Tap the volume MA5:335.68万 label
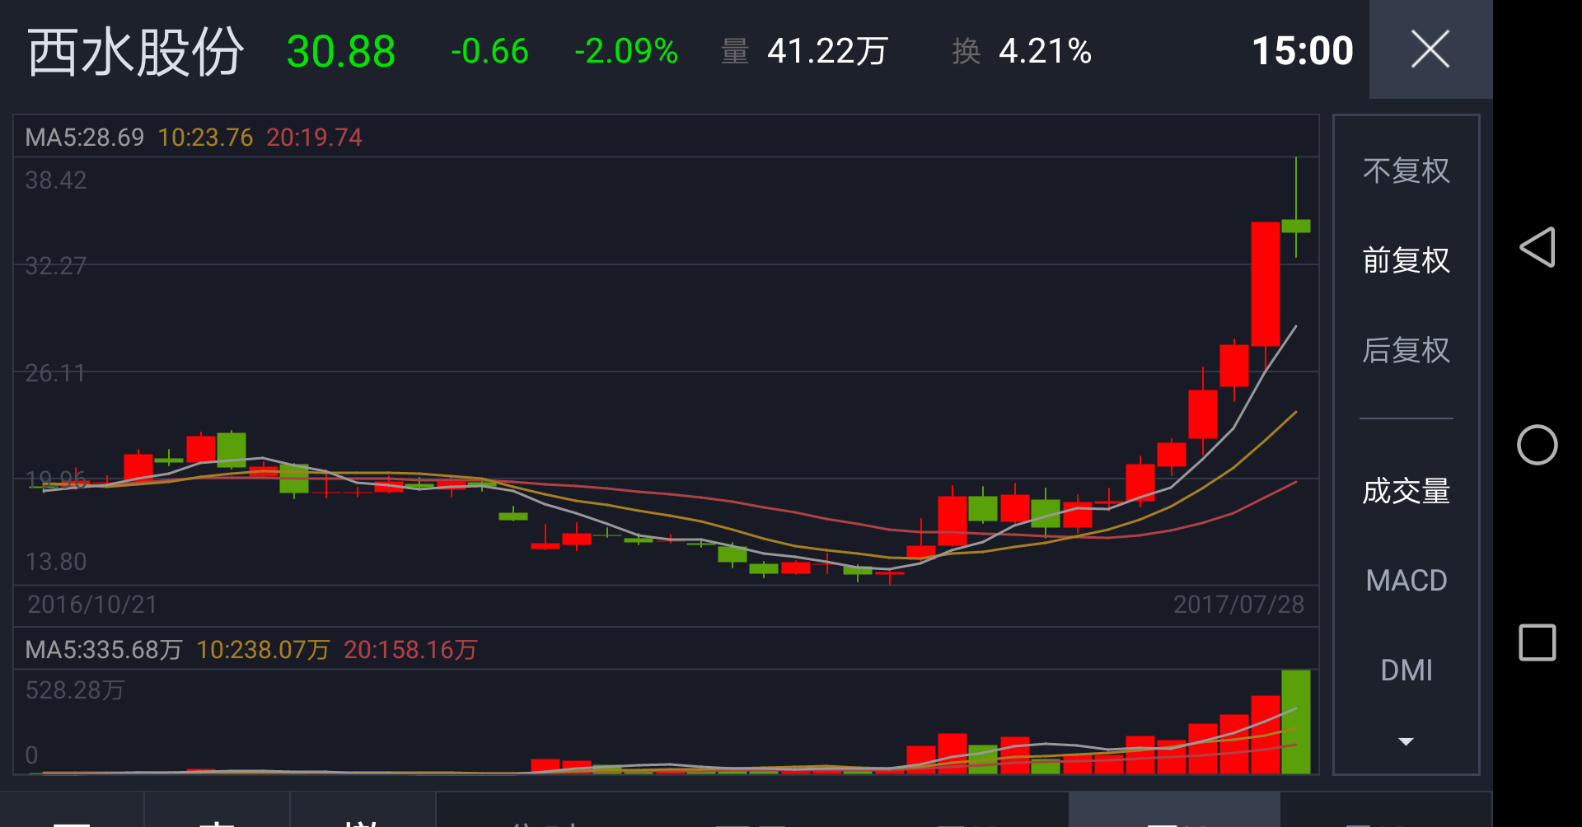The image size is (1582, 827). tap(104, 650)
